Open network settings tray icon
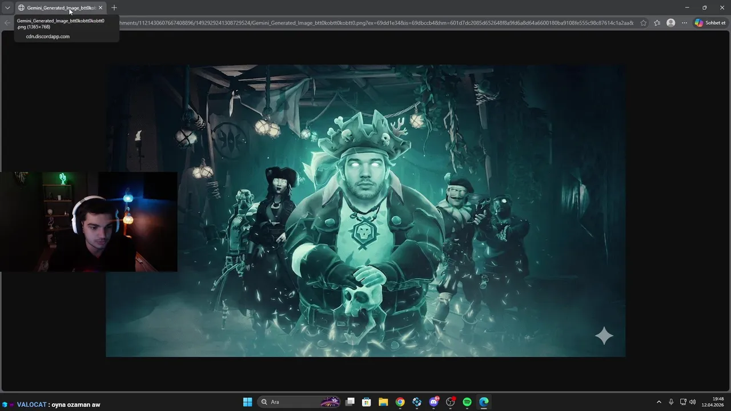The width and height of the screenshot is (731, 411). point(683,402)
